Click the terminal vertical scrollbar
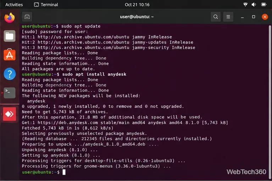This screenshot has height=181, width=272. click(x=270, y=102)
